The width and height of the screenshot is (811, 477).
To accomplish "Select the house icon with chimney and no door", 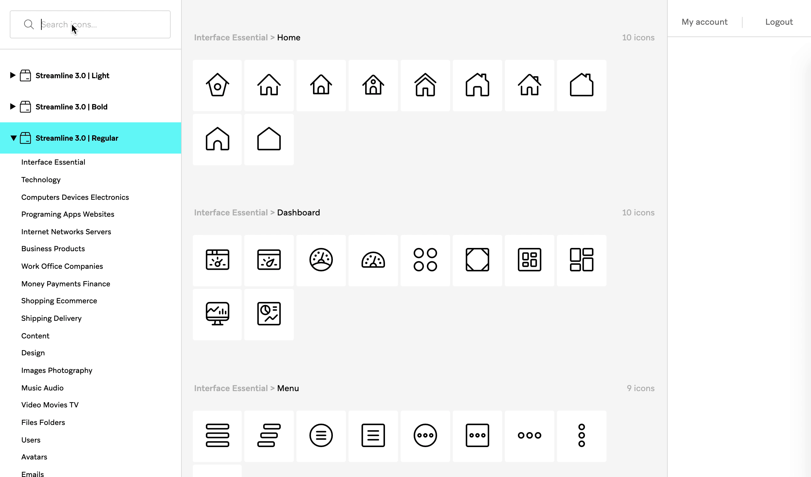I will point(581,85).
